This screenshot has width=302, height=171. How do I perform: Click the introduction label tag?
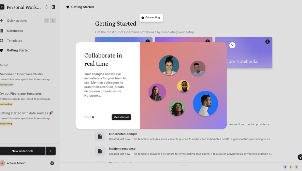(6, 84)
